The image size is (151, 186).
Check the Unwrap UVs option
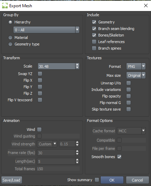click(x=129, y=83)
